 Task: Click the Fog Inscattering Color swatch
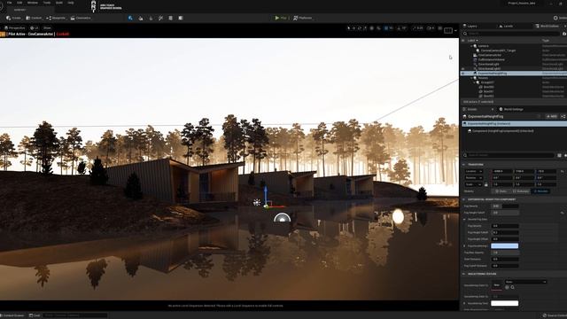click(x=504, y=246)
